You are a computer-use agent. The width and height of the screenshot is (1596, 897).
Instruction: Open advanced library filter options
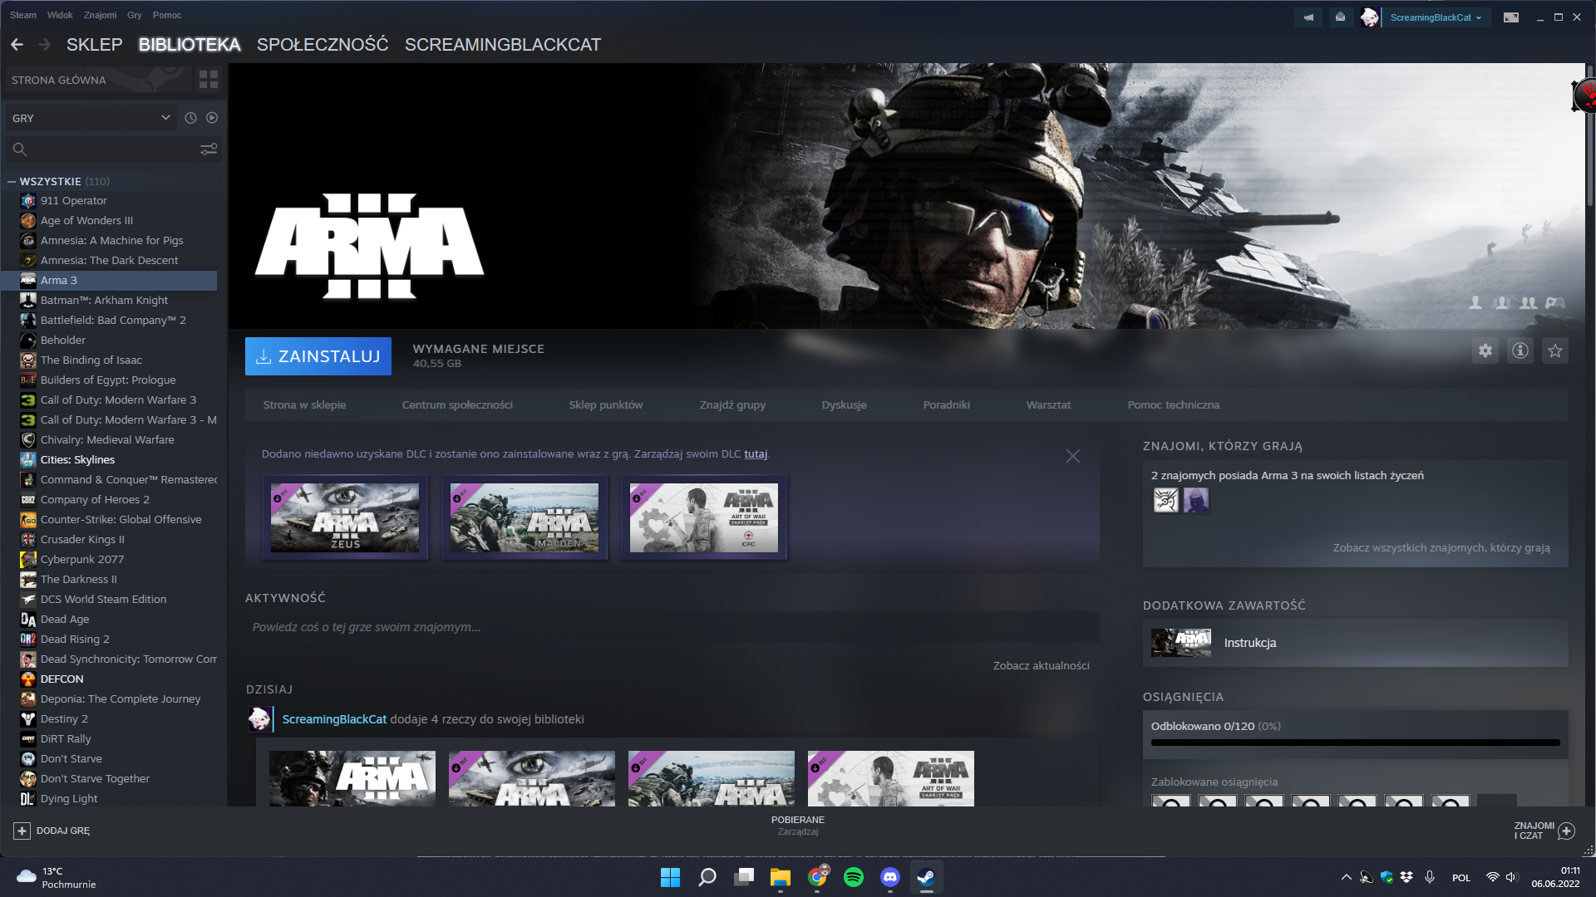[209, 149]
